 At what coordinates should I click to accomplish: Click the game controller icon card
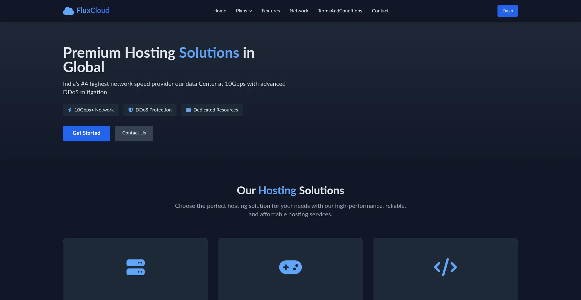pyautogui.click(x=290, y=267)
